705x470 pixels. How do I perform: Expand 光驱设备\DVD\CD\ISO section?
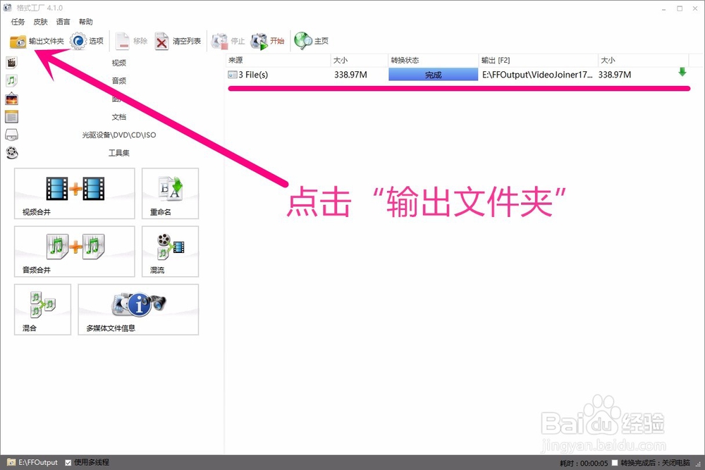click(119, 135)
